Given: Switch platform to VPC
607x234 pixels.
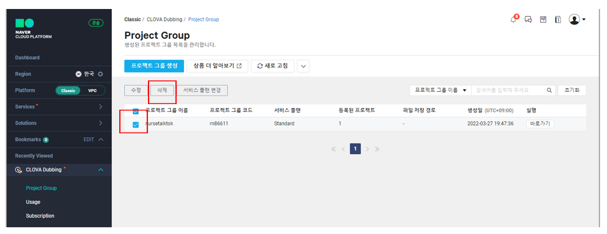Looking at the screenshot, I should point(92,91).
